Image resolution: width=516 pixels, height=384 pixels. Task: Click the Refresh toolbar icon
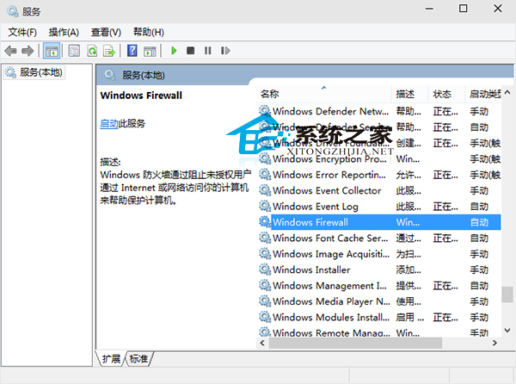(x=92, y=51)
